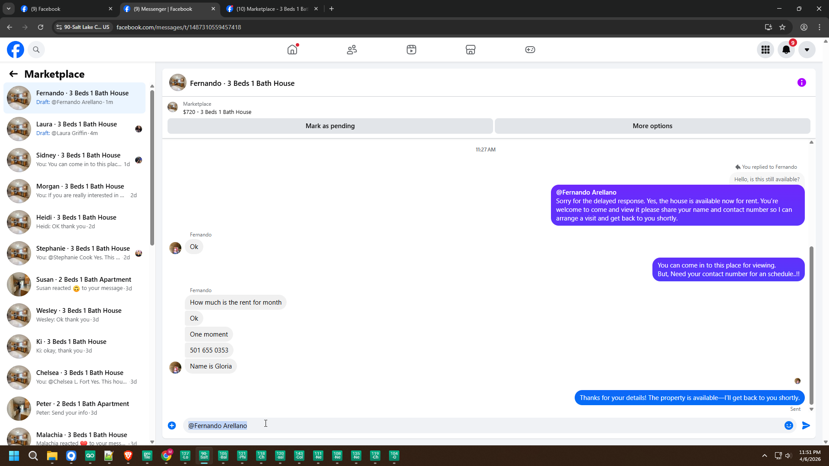The width and height of the screenshot is (829, 466).
Task: Click the $720 listing link in header
Action: (x=217, y=112)
